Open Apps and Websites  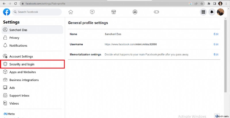point(32,72)
